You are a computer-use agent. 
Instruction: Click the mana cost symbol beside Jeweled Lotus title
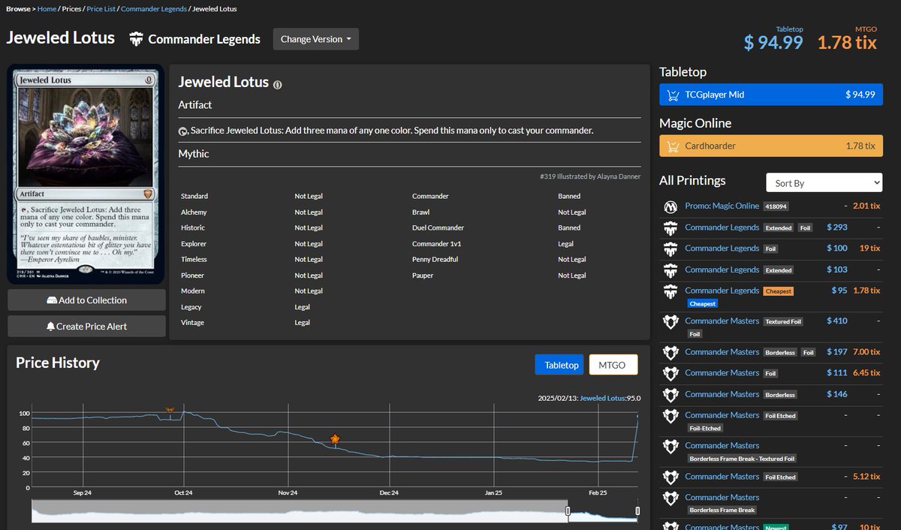[x=278, y=84]
